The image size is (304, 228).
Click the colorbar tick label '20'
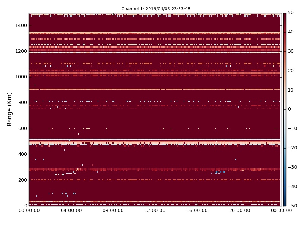point(290,71)
